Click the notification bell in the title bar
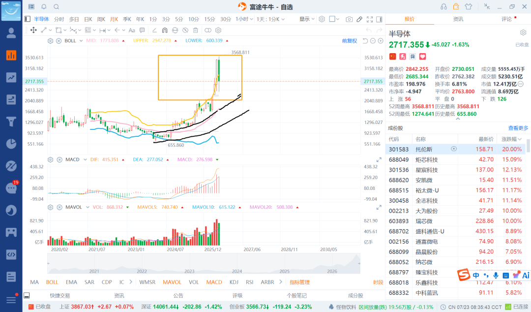The height and width of the screenshot is (312, 531). [x=44, y=7]
